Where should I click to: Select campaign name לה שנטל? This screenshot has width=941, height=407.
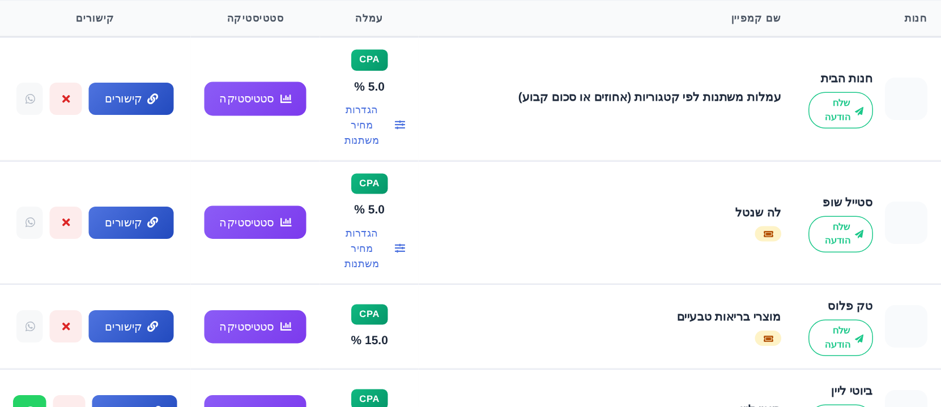pyautogui.click(x=758, y=212)
